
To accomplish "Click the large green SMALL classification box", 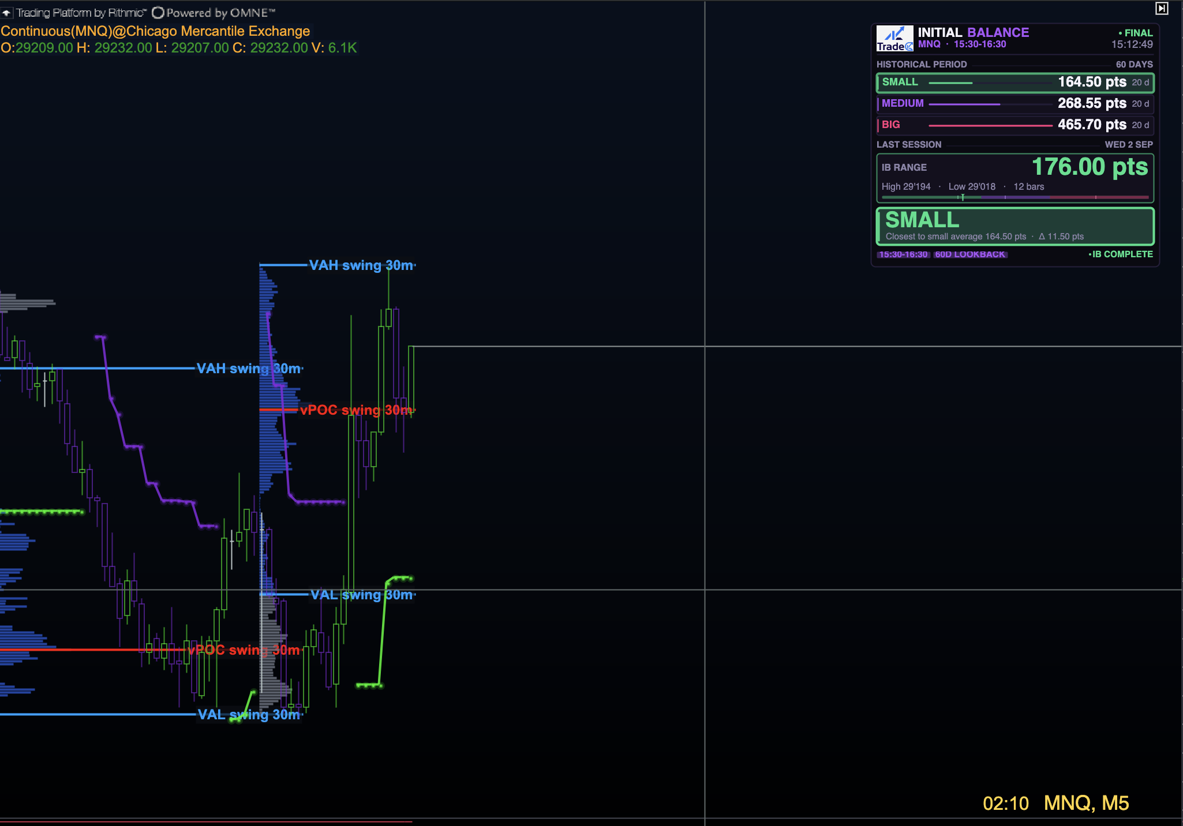I will [x=1015, y=226].
